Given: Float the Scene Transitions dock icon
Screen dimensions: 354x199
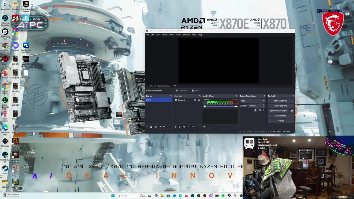Looking at the screenshot, I should tap(264, 96).
